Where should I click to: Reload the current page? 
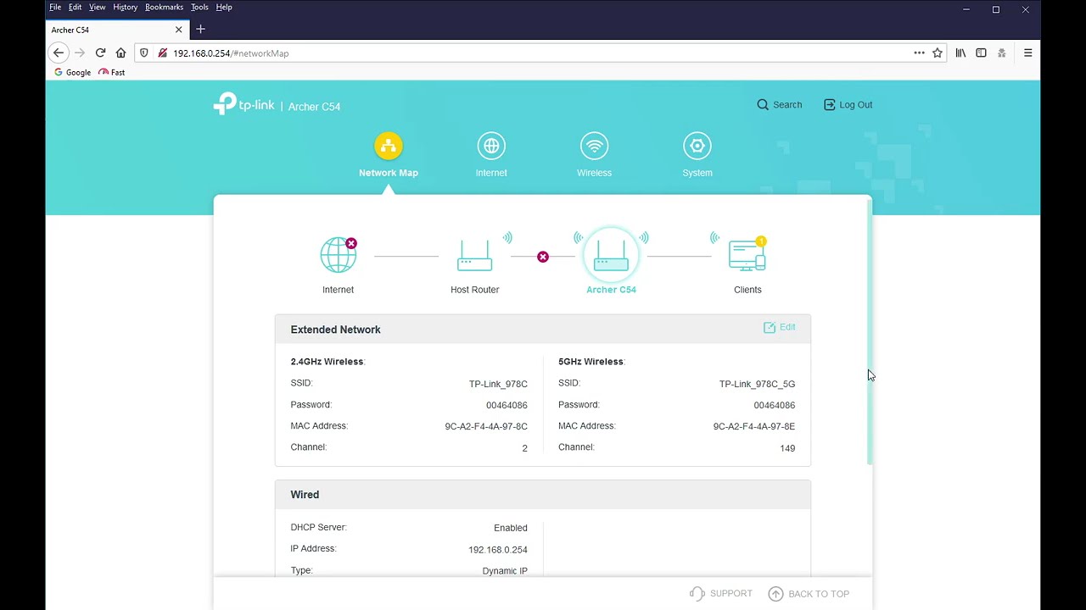[x=100, y=53]
